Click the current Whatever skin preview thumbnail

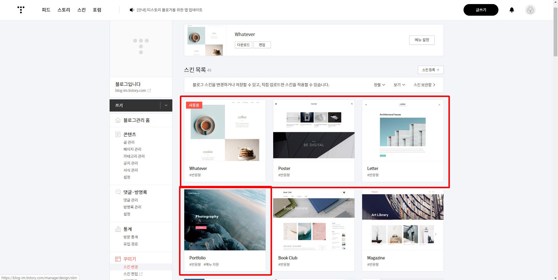[x=205, y=40]
